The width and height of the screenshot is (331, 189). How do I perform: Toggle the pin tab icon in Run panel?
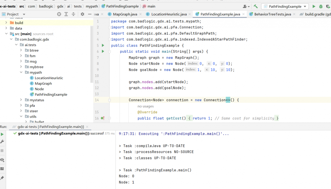coord(2,178)
